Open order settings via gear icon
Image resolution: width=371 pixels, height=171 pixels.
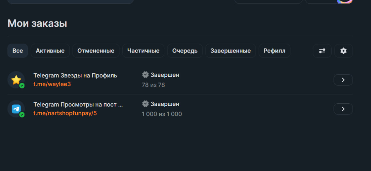(343, 51)
